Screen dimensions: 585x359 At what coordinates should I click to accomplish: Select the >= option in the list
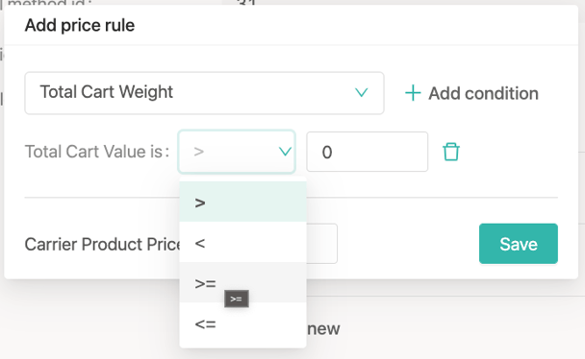pyautogui.click(x=242, y=283)
